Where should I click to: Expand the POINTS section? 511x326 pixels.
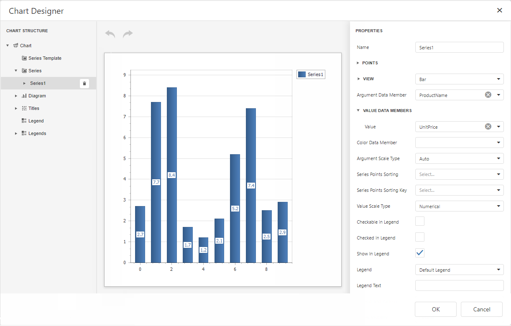tap(358, 63)
